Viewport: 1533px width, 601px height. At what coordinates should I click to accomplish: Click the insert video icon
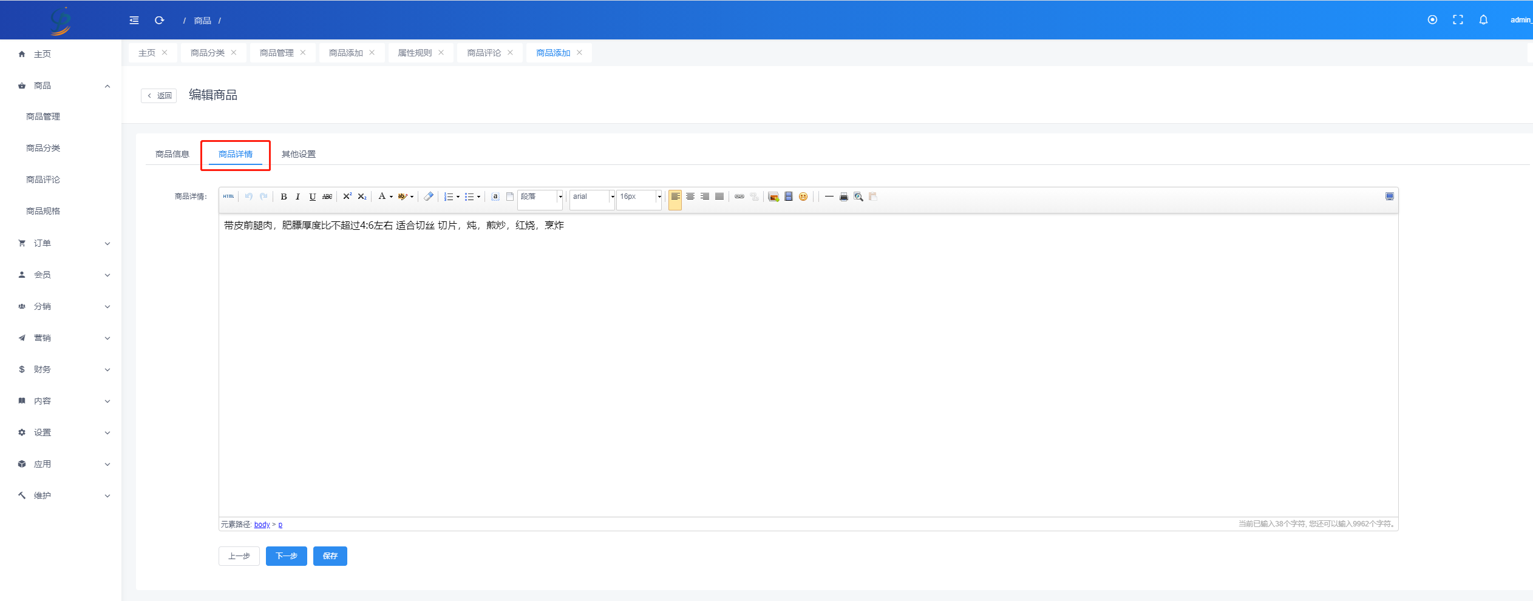(x=789, y=196)
